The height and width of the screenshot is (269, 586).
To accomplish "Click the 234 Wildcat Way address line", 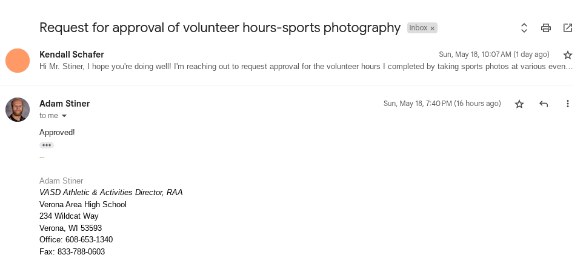I will pos(69,216).
